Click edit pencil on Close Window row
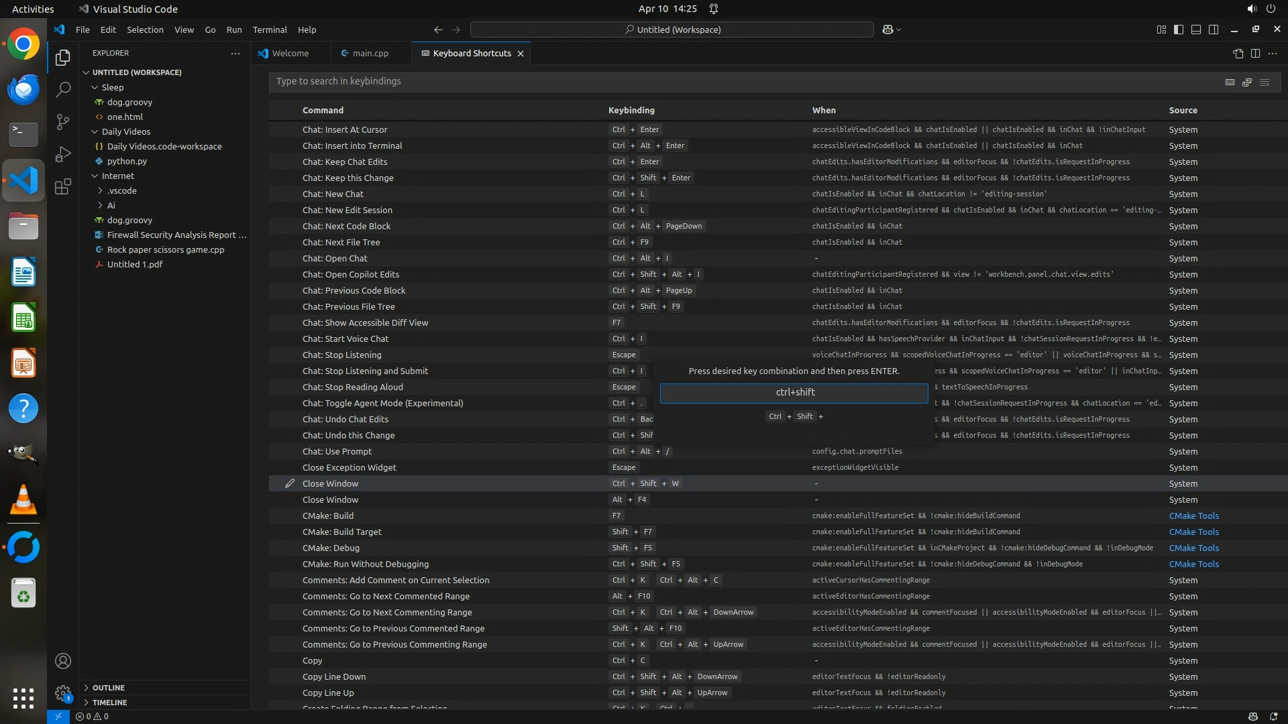 290,483
